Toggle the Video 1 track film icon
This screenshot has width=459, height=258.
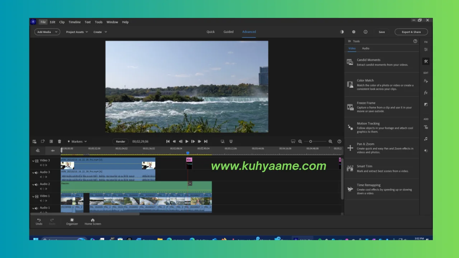coord(37,196)
